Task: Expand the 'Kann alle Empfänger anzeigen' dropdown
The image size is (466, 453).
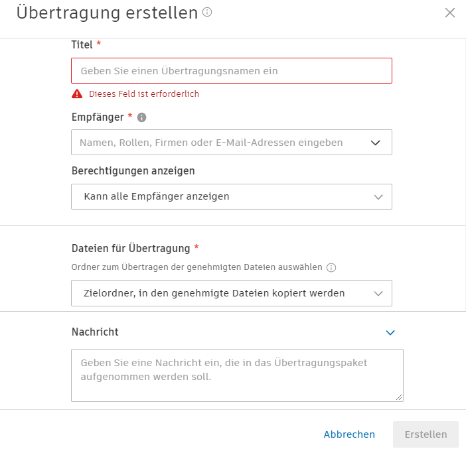Action: click(x=231, y=196)
